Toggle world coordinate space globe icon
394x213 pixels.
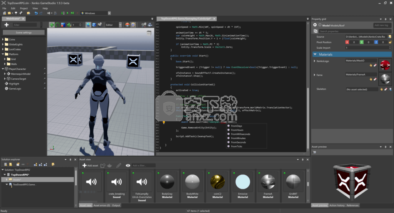point(88,25)
